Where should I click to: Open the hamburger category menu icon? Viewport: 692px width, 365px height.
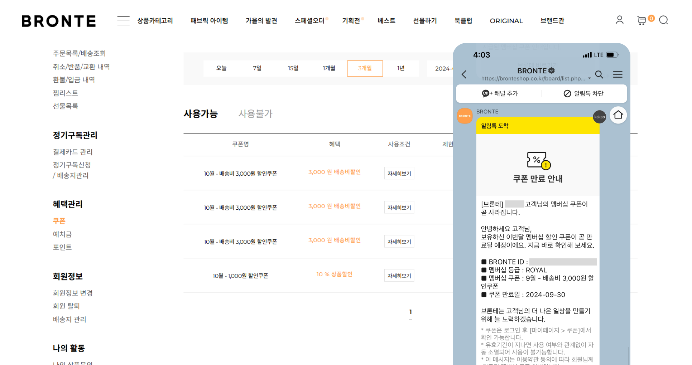coord(123,21)
